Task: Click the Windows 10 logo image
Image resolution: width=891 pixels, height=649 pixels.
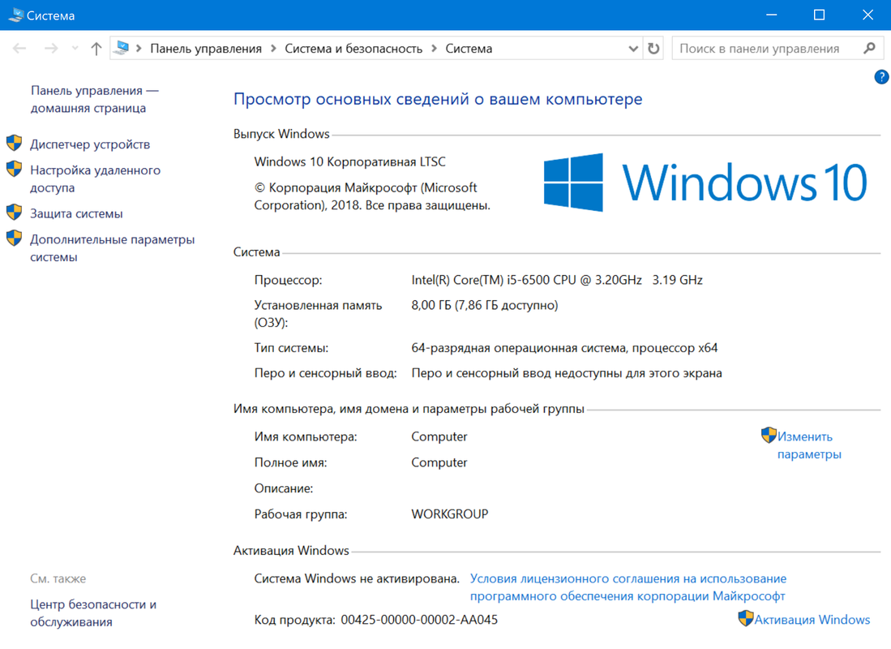Action: pyautogui.click(x=705, y=183)
